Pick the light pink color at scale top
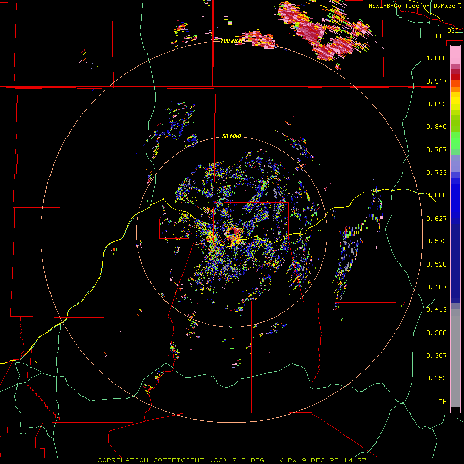Viewport: 464px width, 464px height. tap(455, 55)
